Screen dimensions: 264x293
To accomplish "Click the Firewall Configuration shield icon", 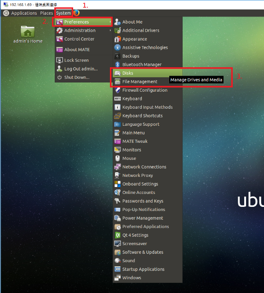I will [117, 90].
